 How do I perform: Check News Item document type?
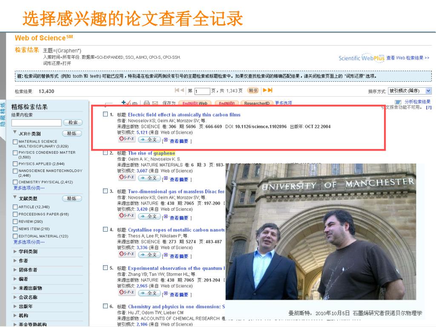(x=15, y=229)
